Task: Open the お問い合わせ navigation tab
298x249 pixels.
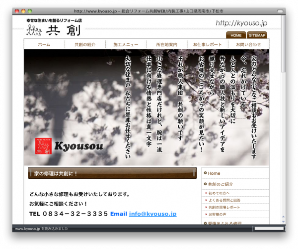Action: tap(248, 45)
